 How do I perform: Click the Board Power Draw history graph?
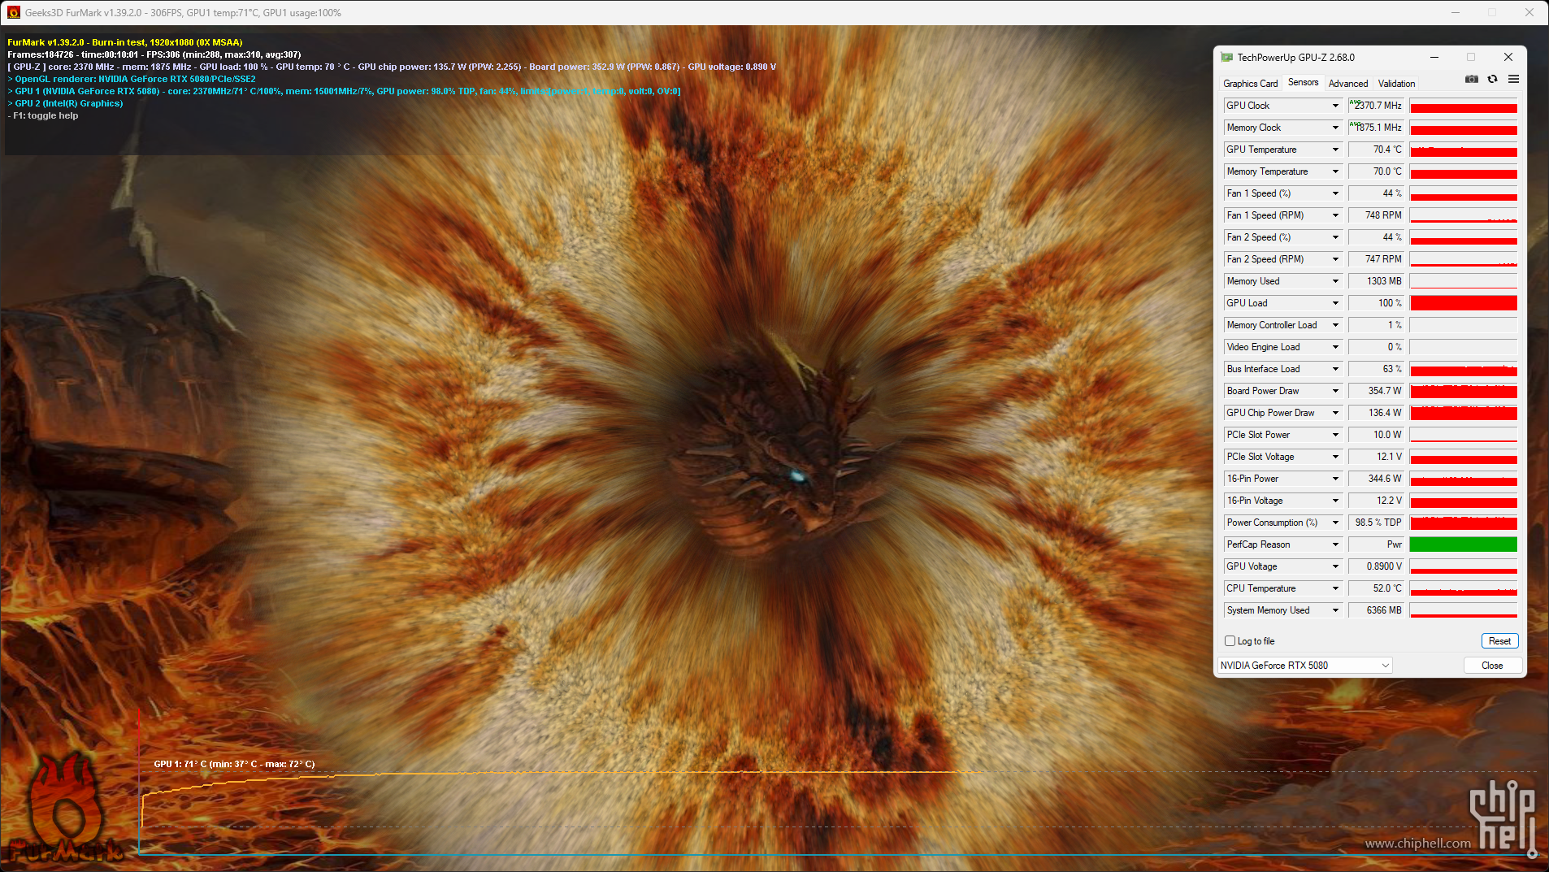coord(1464,391)
